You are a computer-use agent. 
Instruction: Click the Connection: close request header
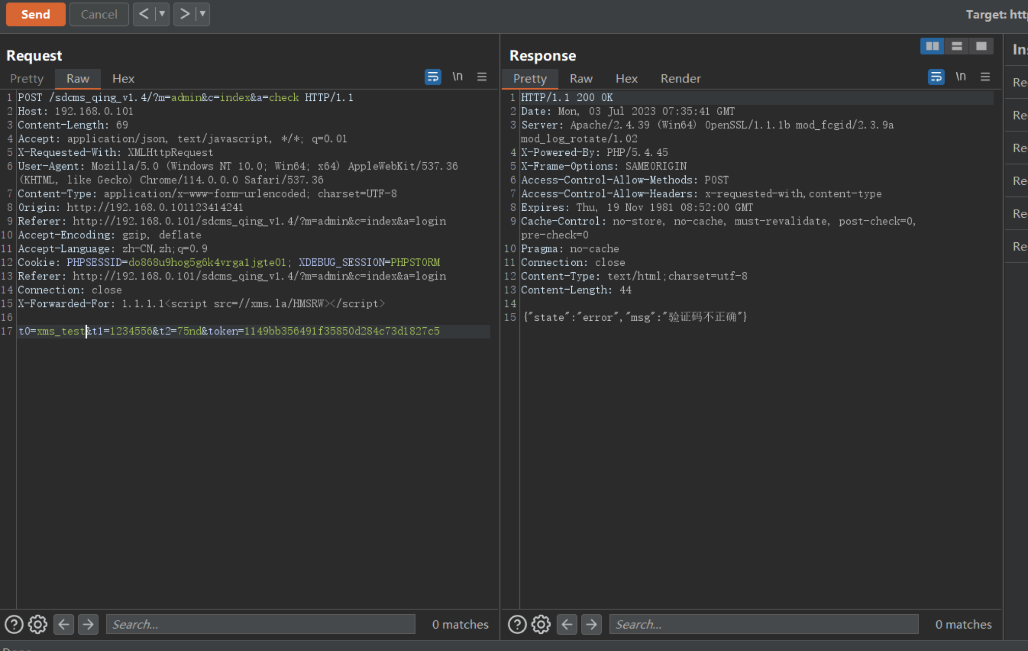pos(70,290)
